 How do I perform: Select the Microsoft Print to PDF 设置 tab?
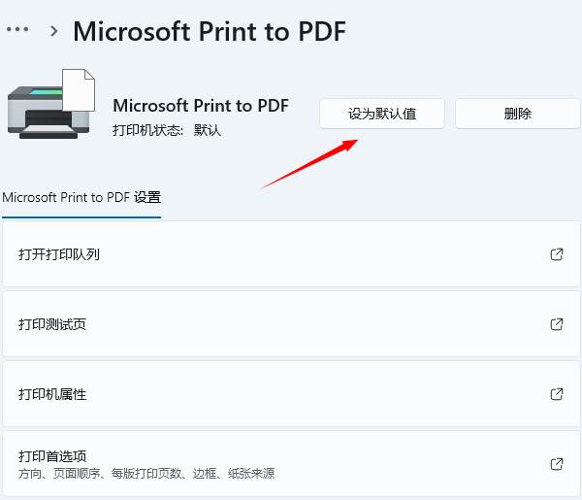tap(81, 197)
